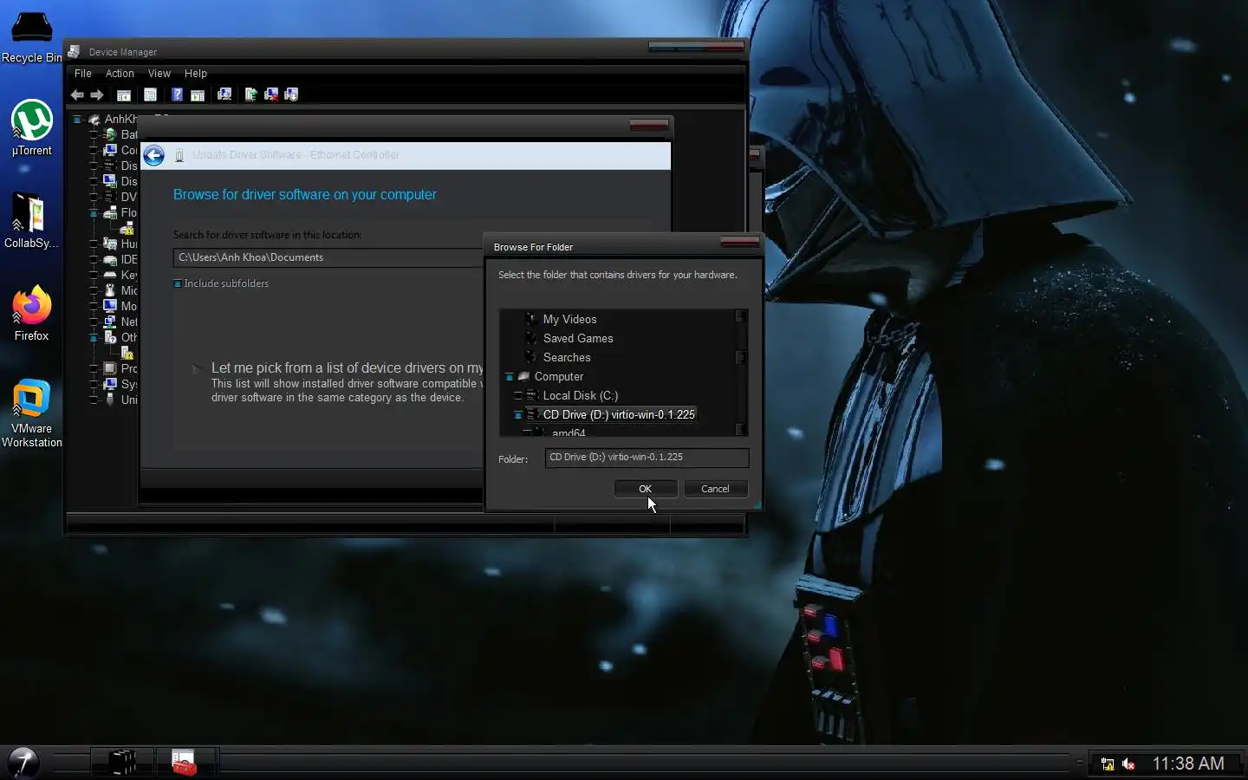Select the Mice category icon in device tree

tap(110, 290)
